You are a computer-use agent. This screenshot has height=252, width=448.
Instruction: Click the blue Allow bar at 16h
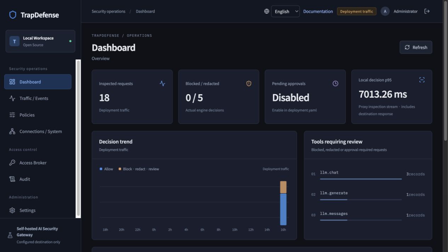coord(283,209)
